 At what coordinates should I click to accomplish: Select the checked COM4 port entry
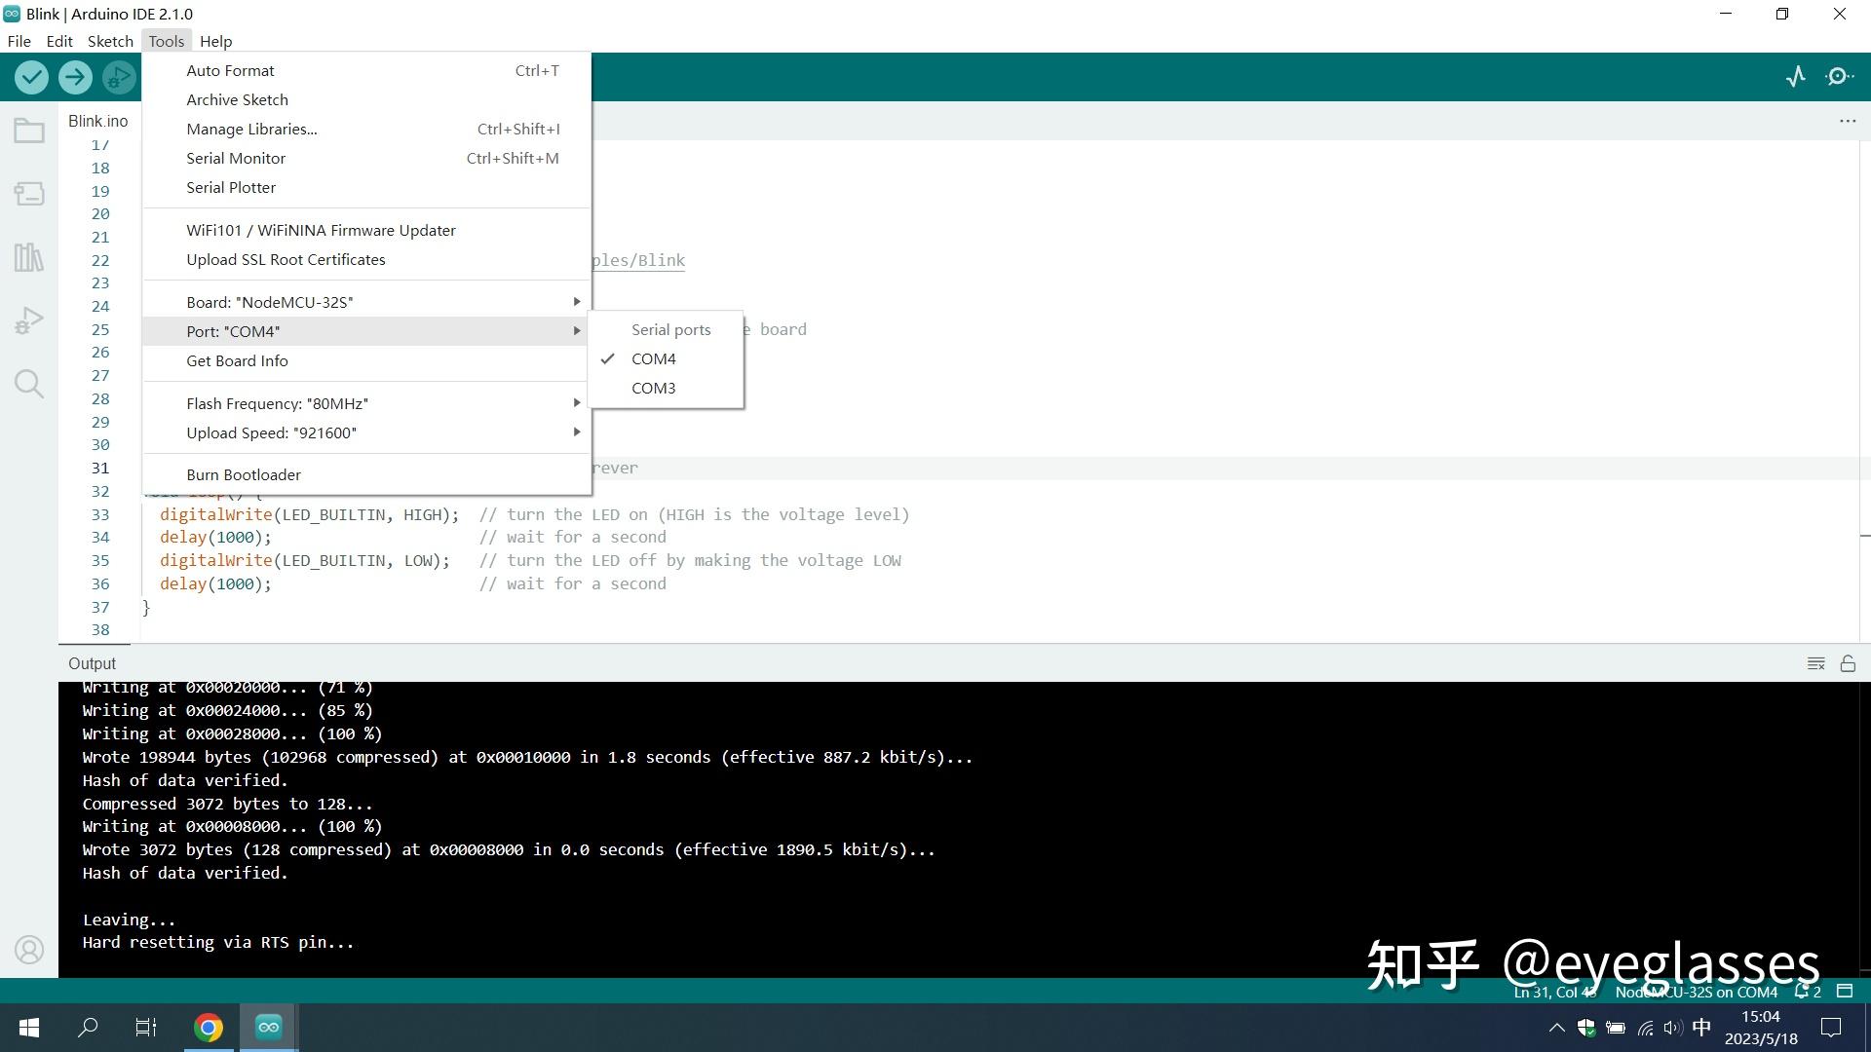pyautogui.click(x=654, y=358)
